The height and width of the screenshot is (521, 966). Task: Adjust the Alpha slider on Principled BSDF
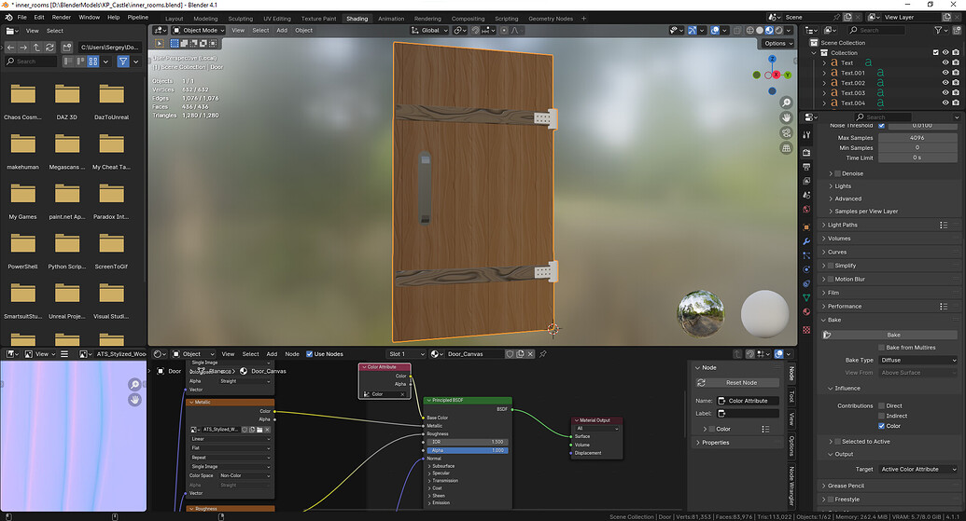point(467,450)
